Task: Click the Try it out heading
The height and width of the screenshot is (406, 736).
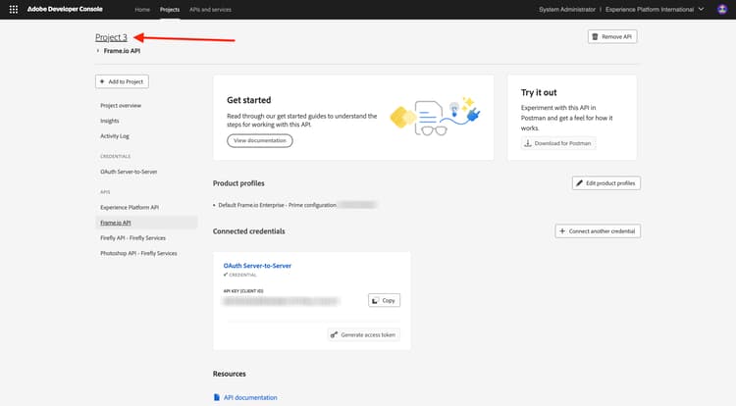Action: [x=539, y=93]
